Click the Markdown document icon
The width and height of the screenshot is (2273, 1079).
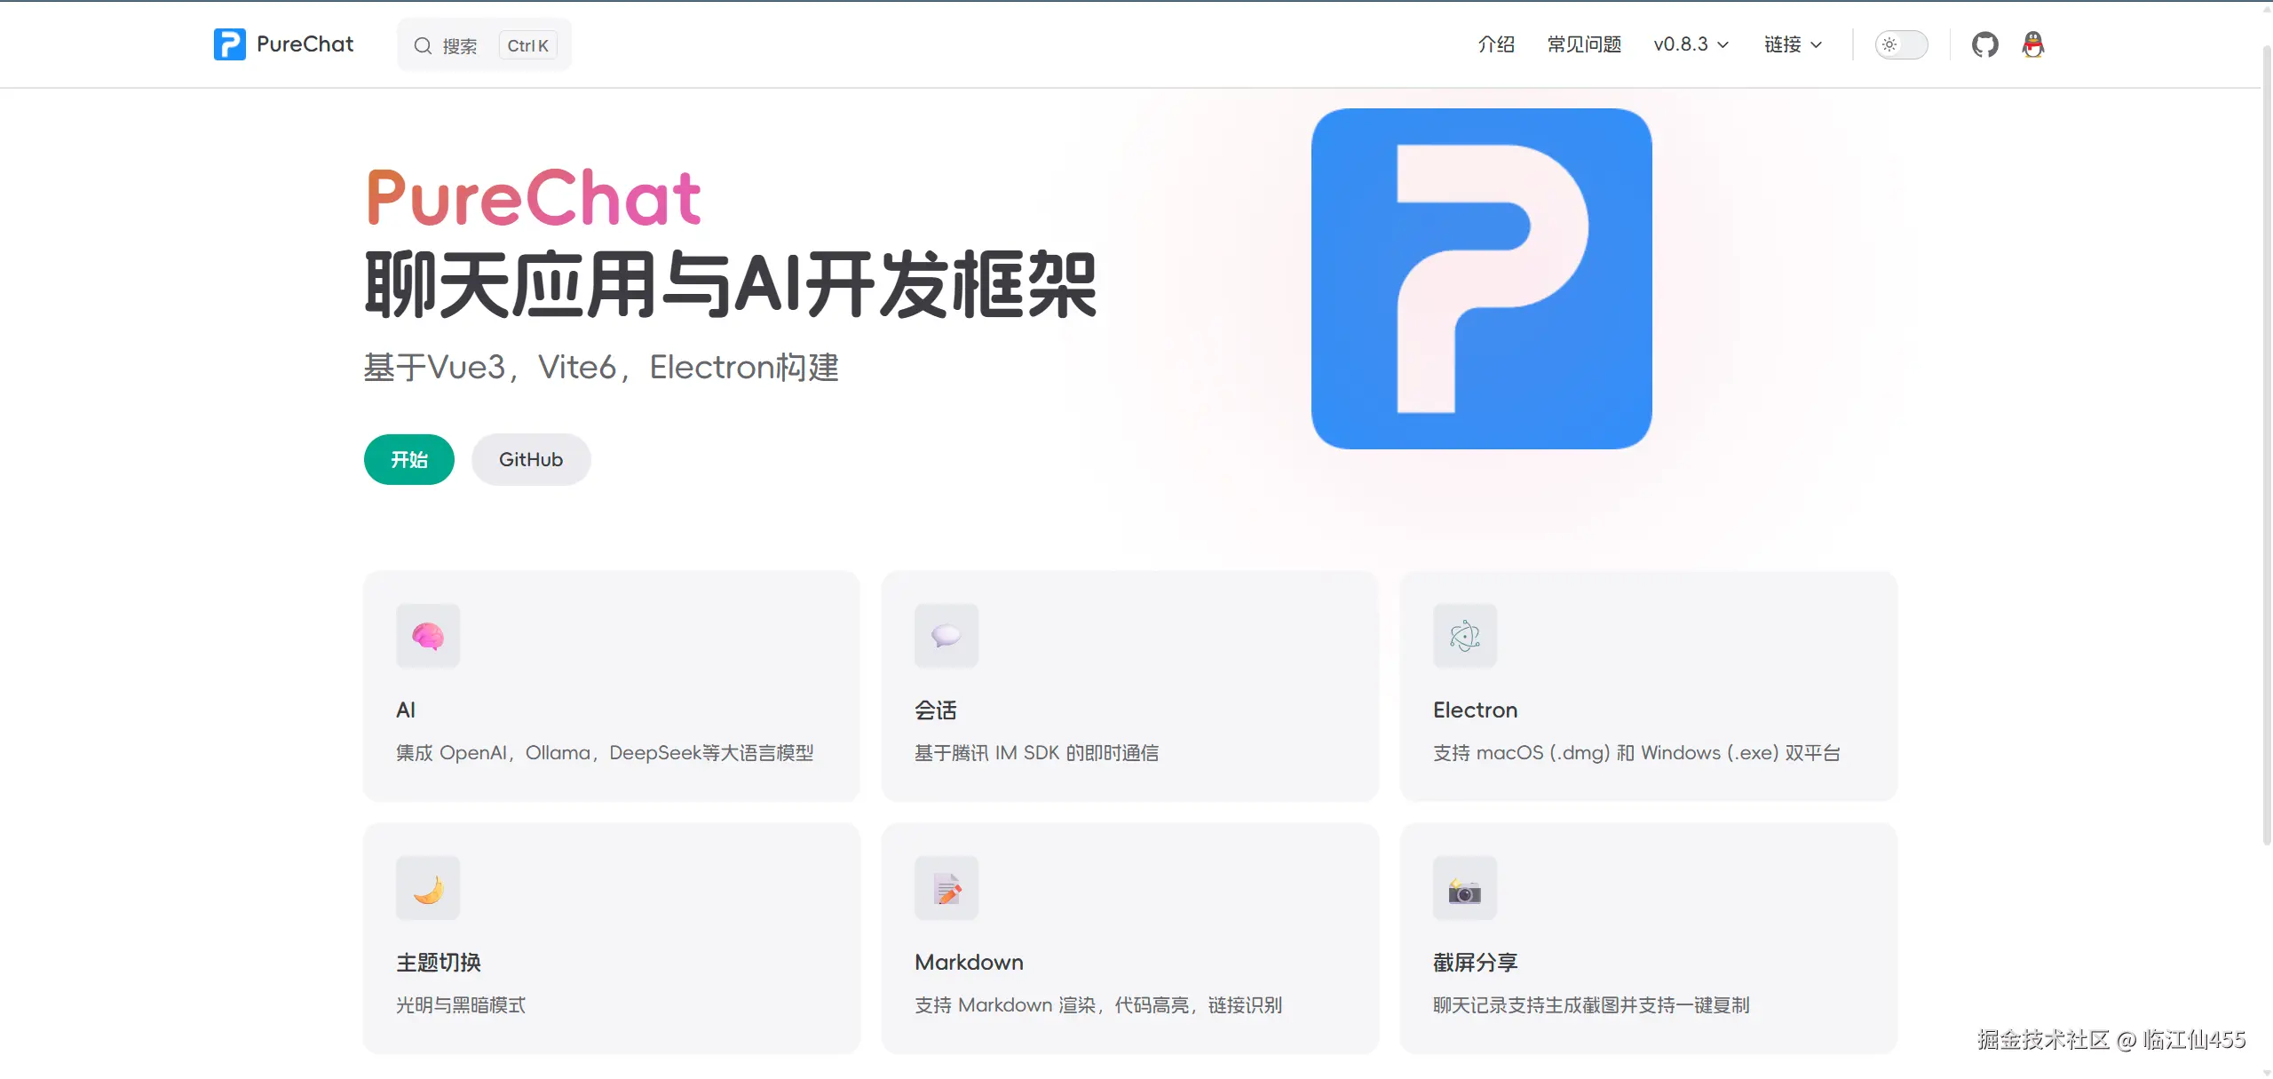pyautogui.click(x=946, y=887)
